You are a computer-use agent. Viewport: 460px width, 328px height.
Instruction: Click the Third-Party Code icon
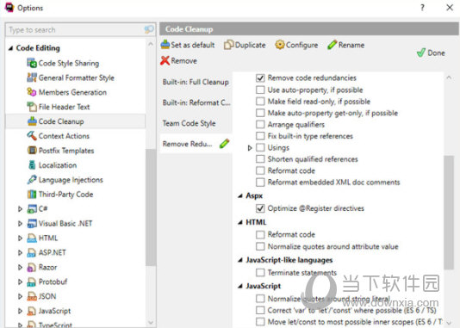tap(32, 194)
